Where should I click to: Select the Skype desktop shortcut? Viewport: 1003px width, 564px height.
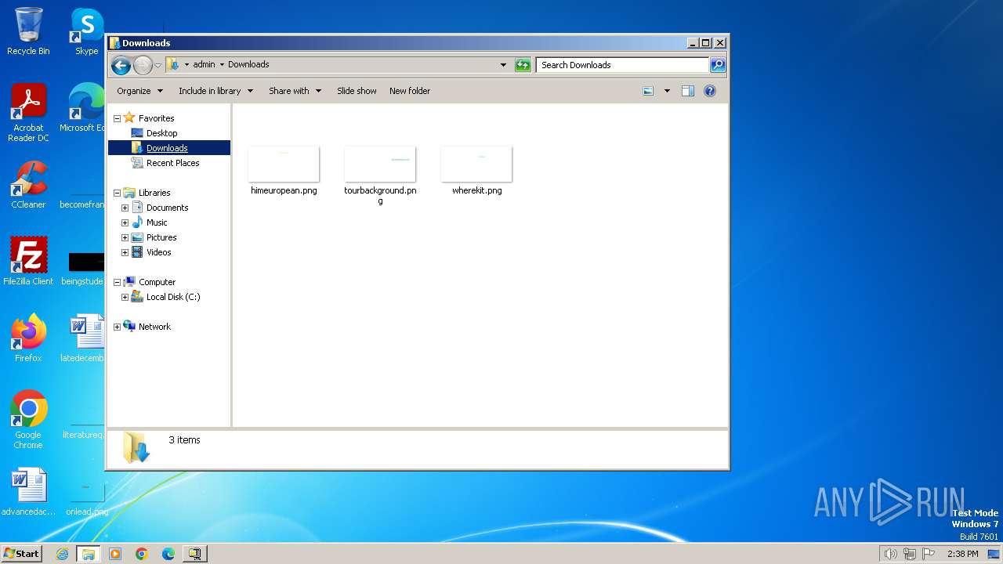click(x=87, y=31)
